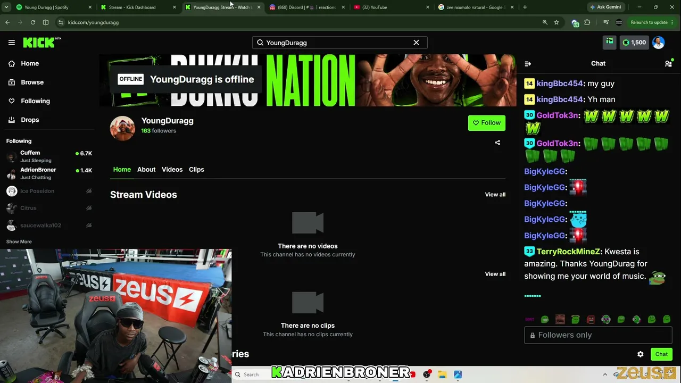681x383 pixels.
Task: Open the offline Citrus channel
Action: pyautogui.click(x=49, y=208)
